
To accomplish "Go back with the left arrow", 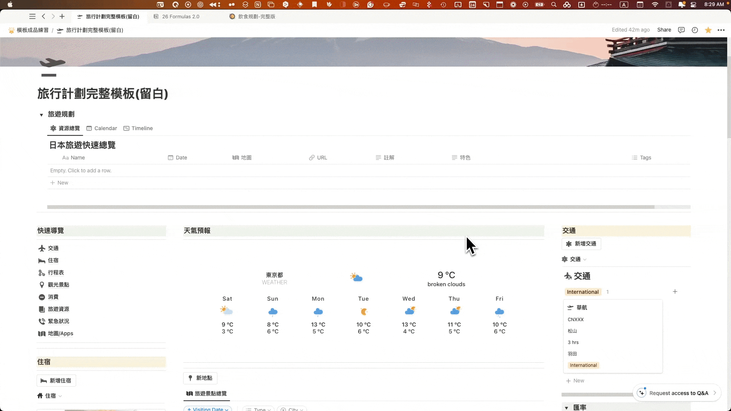I will [x=43, y=16].
